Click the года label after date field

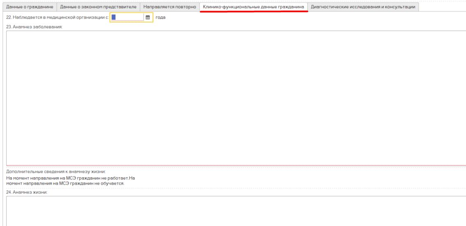[x=160, y=18]
